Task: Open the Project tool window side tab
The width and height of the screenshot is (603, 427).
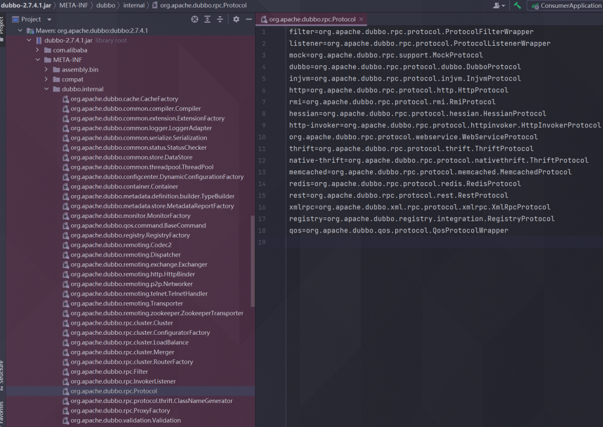Action: [x=2, y=28]
